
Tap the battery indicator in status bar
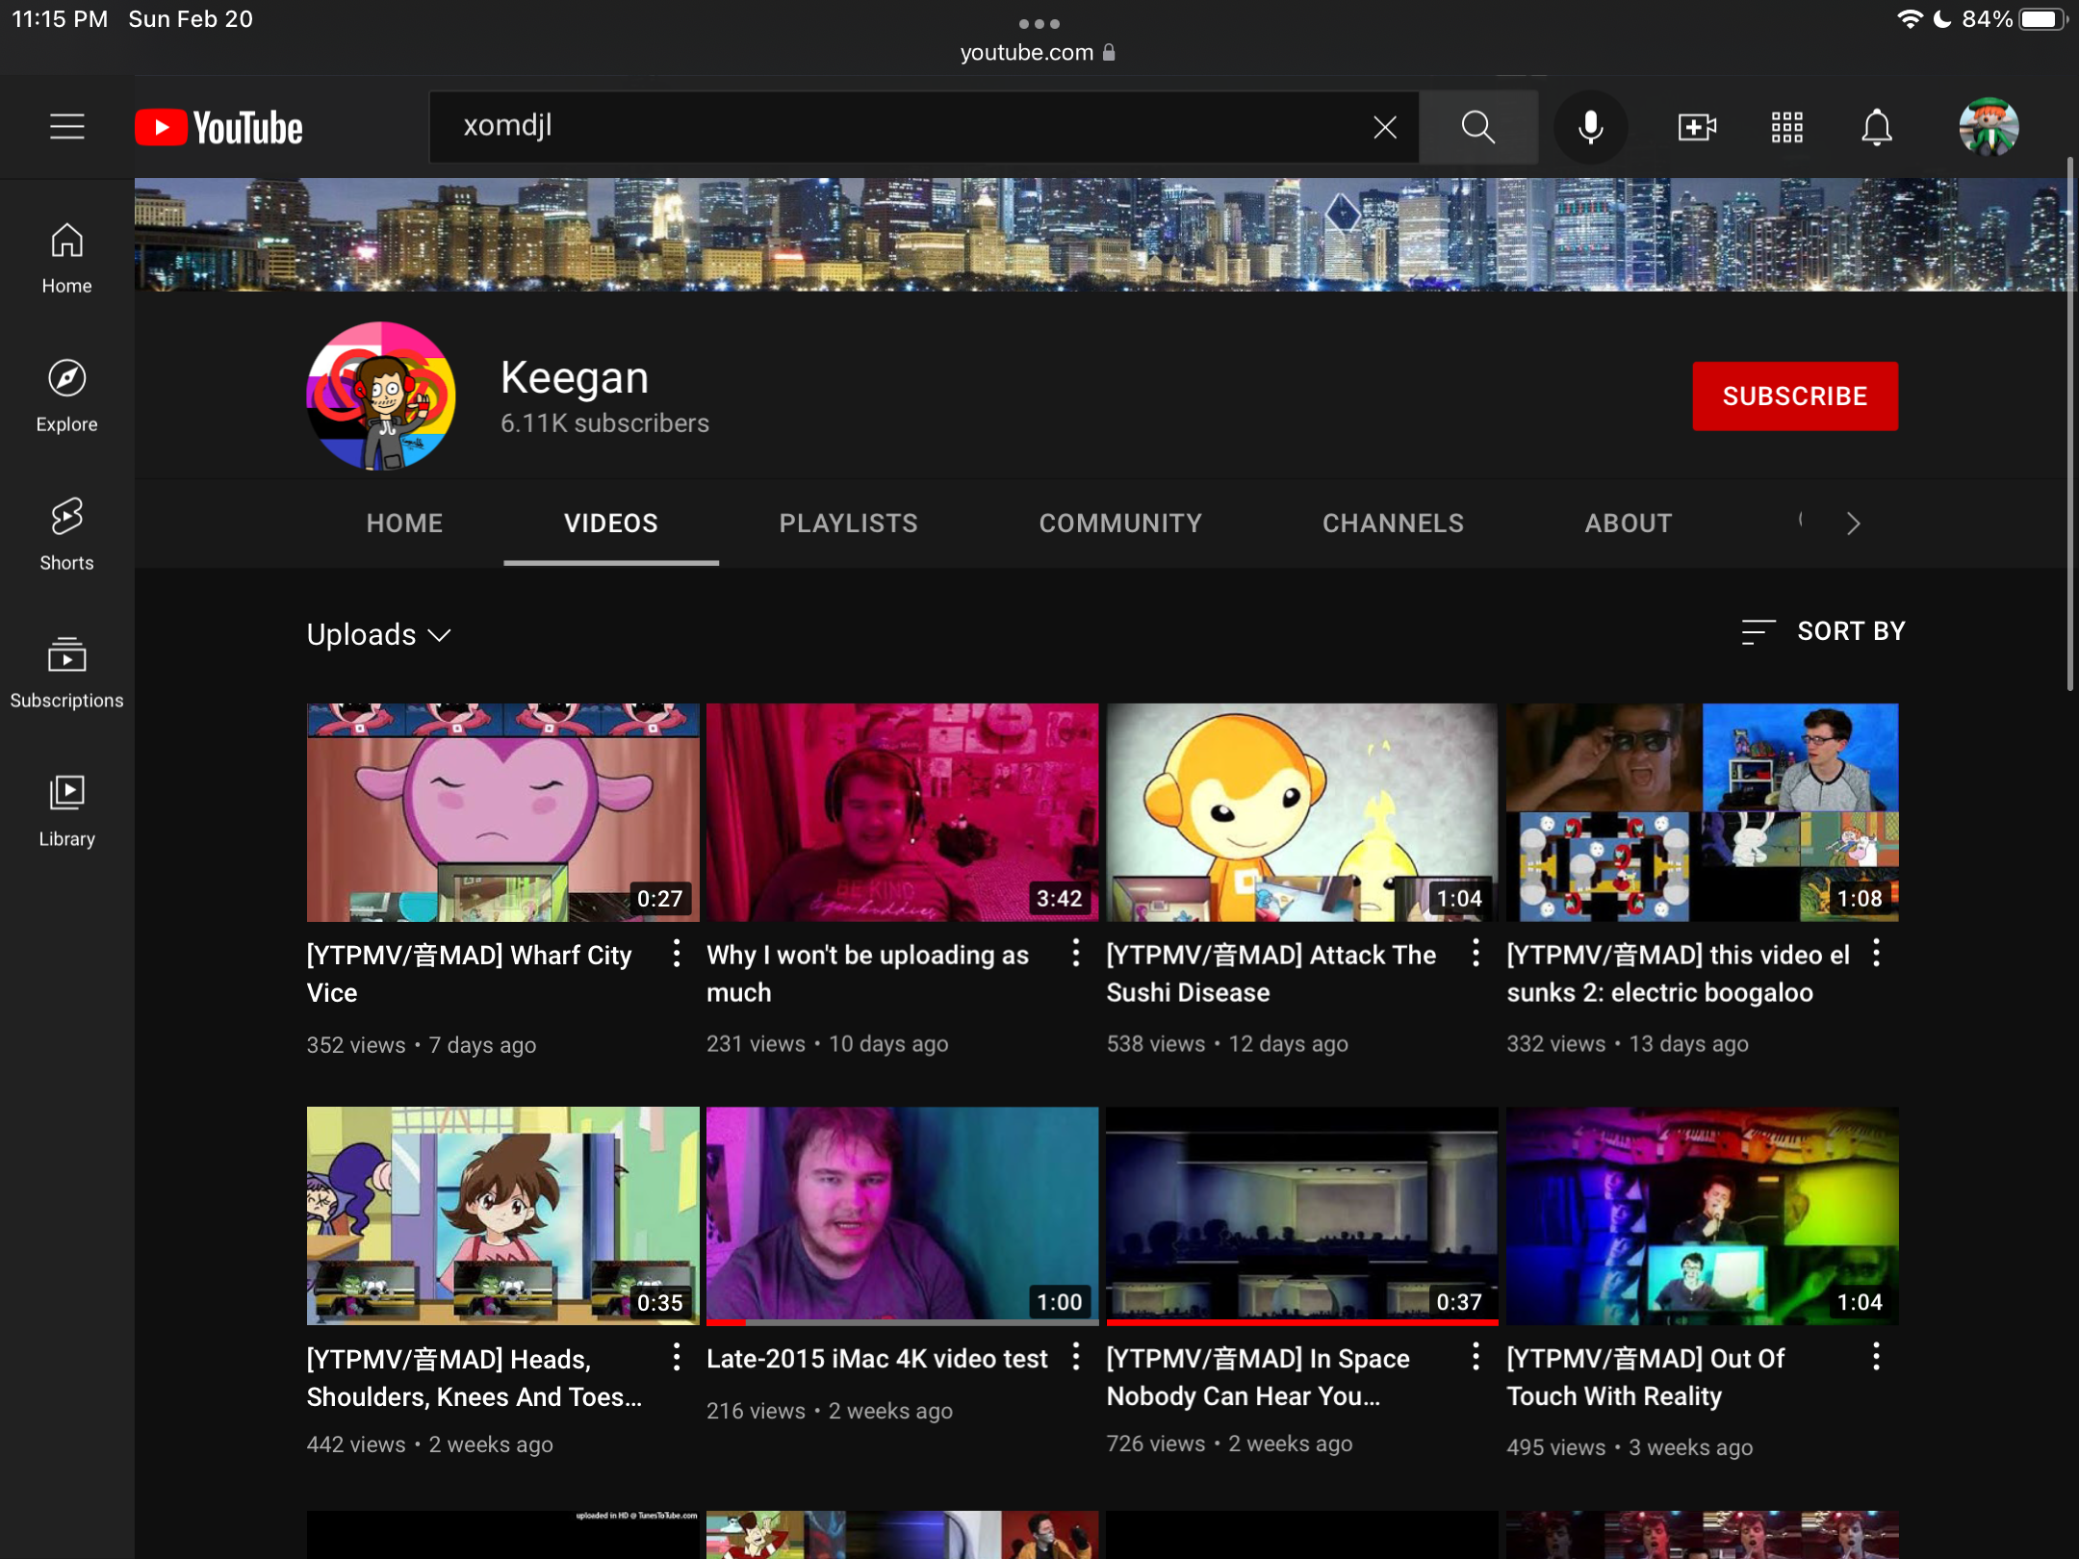coord(2041,19)
